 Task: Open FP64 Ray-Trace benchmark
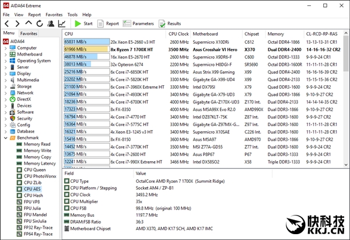click(35, 234)
